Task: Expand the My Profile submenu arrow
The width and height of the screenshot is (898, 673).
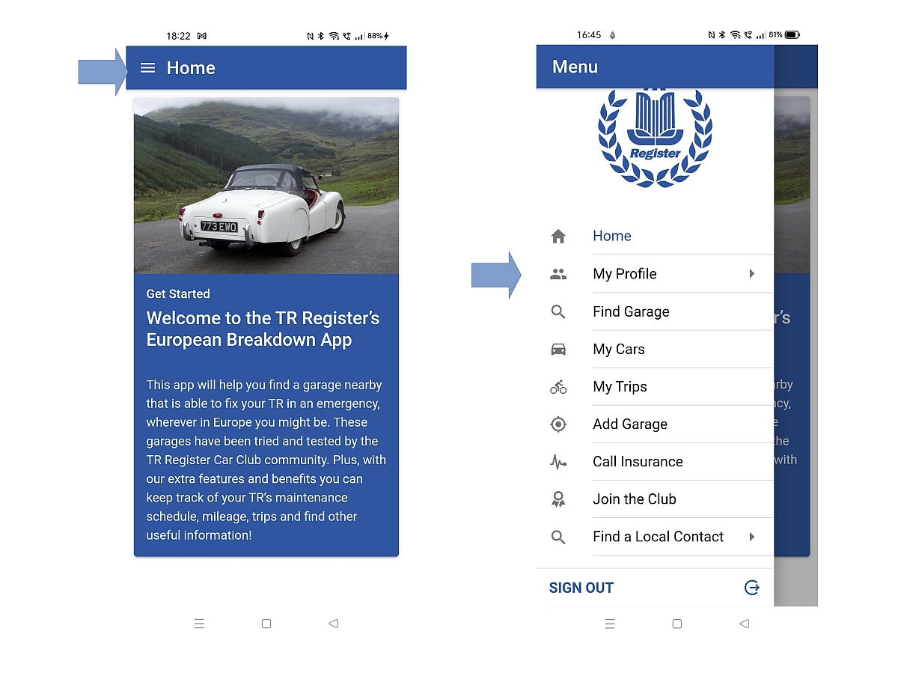Action: 752,274
